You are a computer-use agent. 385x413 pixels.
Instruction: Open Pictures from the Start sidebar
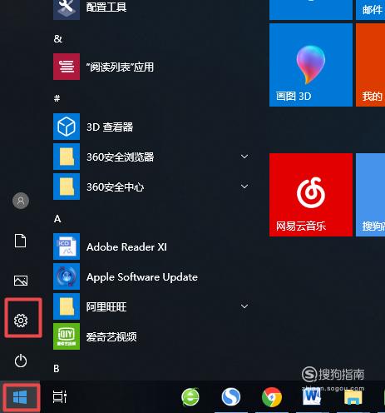(x=21, y=281)
